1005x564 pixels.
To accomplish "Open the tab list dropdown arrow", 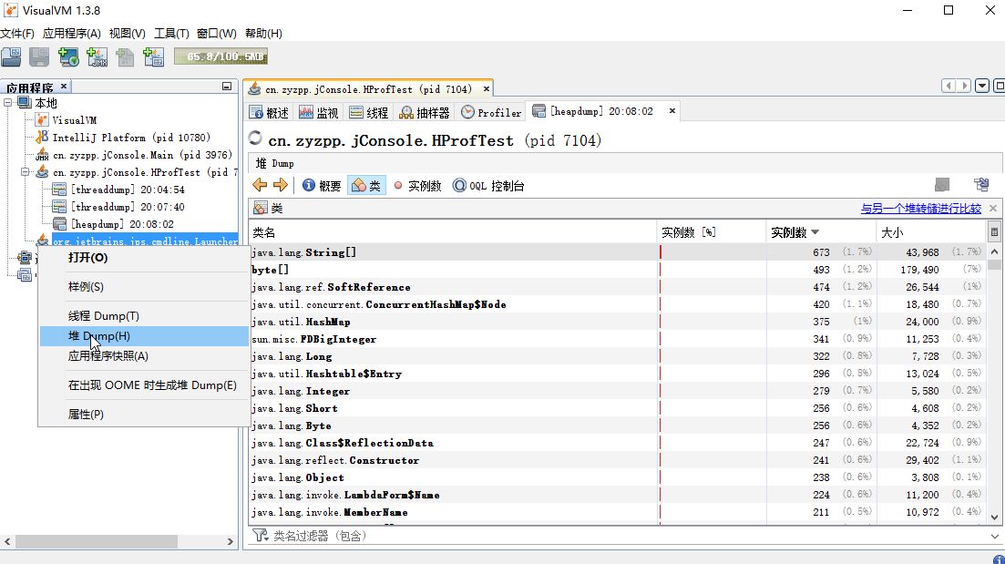I will tap(982, 84).
